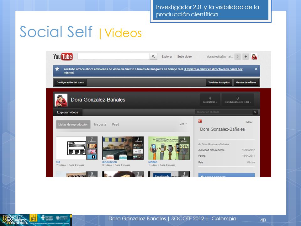
Task: Click the Editar link
Action: (249, 122)
